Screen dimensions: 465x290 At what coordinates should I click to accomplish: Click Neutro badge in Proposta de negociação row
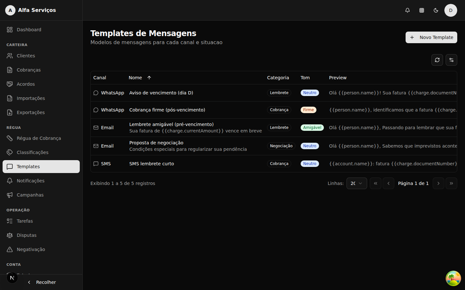tap(310, 146)
